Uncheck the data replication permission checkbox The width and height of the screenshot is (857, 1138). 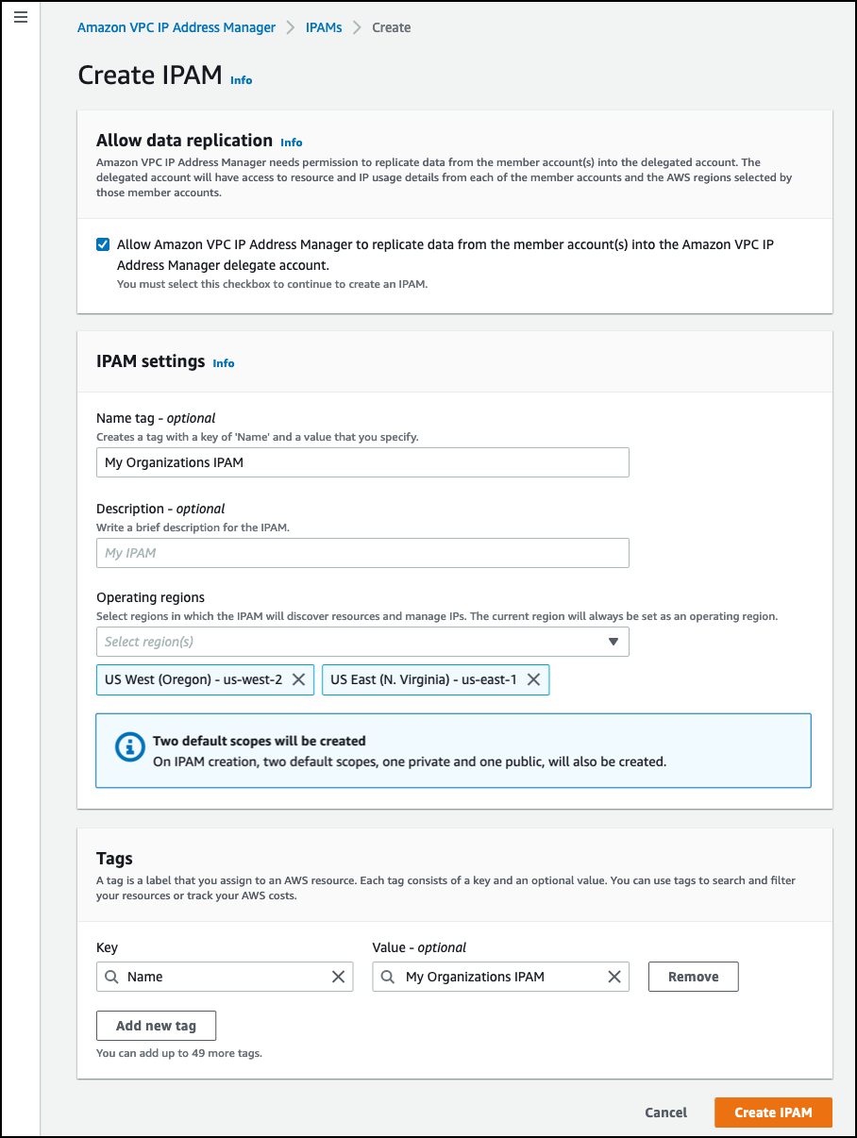point(102,243)
